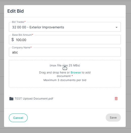Click the Edit Bid dialog title
The height and width of the screenshot is (133, 131).
coord(15,11)
